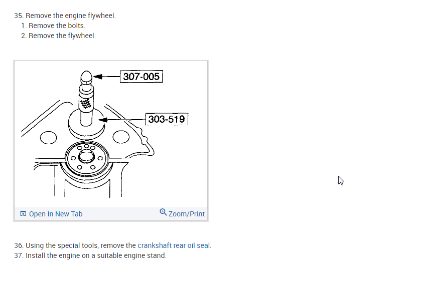
Task: Click the arrow pointing from 307-005 label
Action: tap(106, 77)
